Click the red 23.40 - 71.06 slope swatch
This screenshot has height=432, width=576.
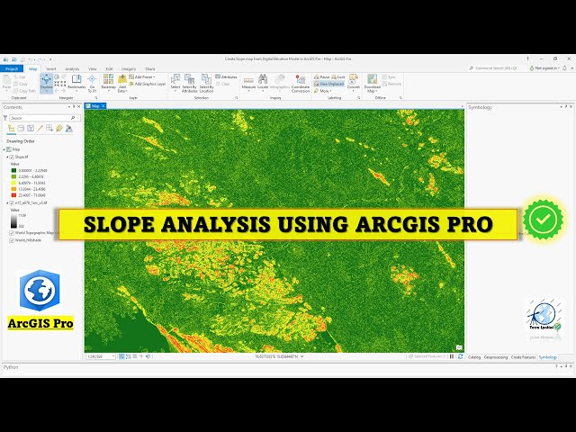pyautogui.click(x=13, y=195)
